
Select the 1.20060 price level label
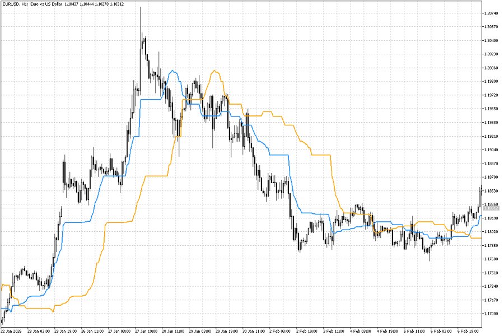point(491,68)
